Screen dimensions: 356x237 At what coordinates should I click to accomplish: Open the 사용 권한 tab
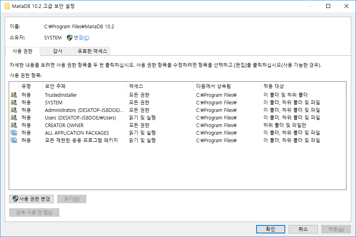[23, 51]
